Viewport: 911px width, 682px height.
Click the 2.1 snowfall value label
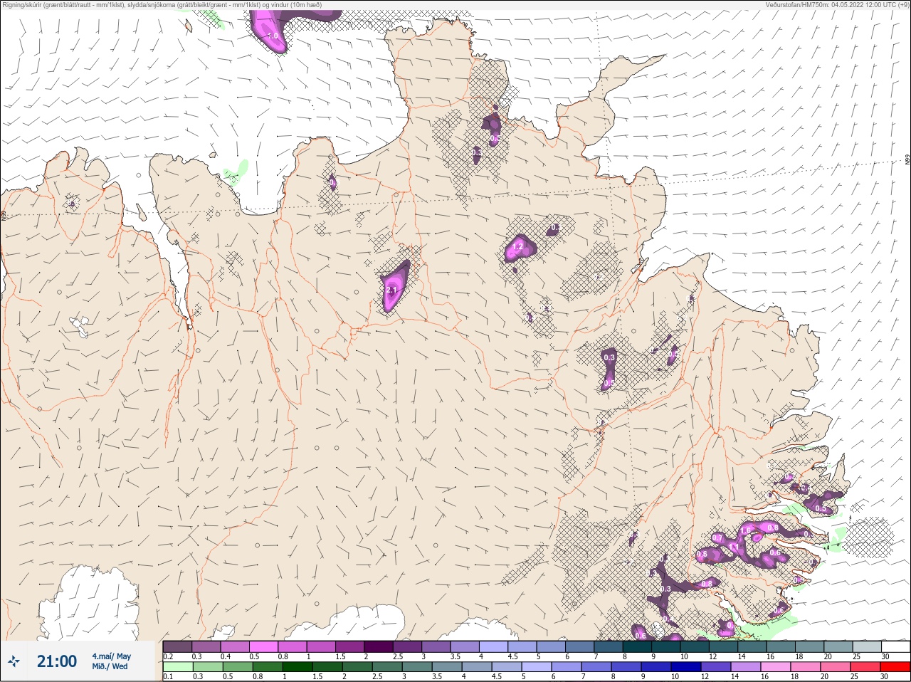pyautogui.click(x=391, y=290)
